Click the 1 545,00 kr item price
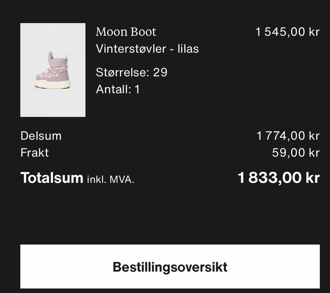This screenshot has width=330, height=293. [x=287, y=32]
